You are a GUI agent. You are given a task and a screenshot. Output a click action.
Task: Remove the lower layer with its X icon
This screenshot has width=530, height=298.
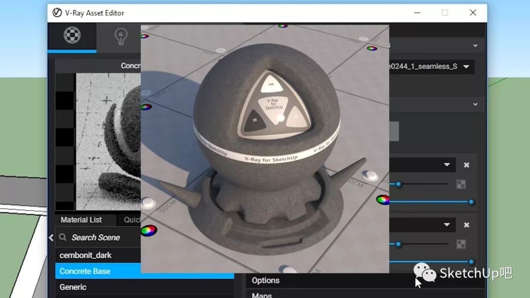coord(466,225)
